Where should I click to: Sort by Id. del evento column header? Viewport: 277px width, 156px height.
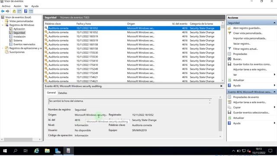[x=180, y=24]
